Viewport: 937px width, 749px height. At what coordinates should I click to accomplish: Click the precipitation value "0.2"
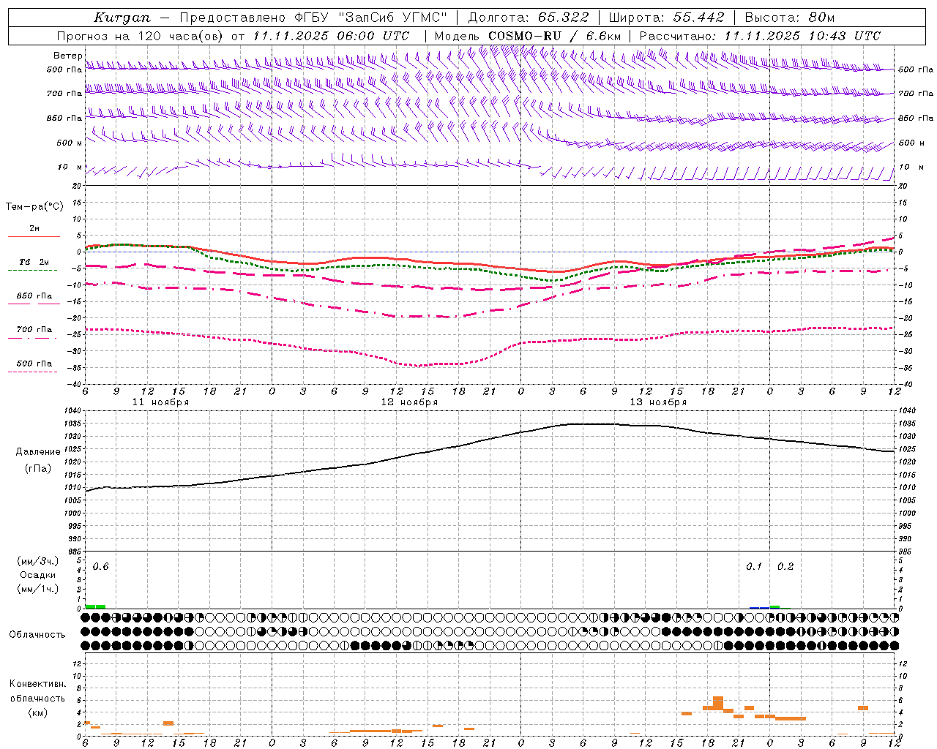point(785,567)
